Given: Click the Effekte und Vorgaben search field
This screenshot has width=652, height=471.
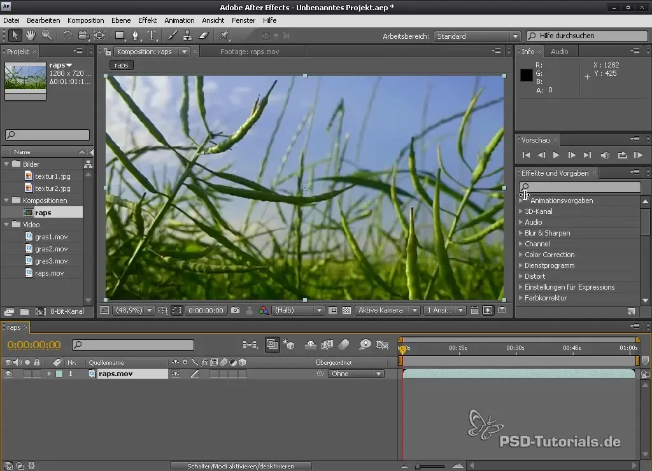Looking at the screenshot, I should 579,187.
